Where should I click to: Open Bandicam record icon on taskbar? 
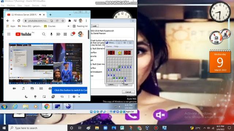[156, 128]
